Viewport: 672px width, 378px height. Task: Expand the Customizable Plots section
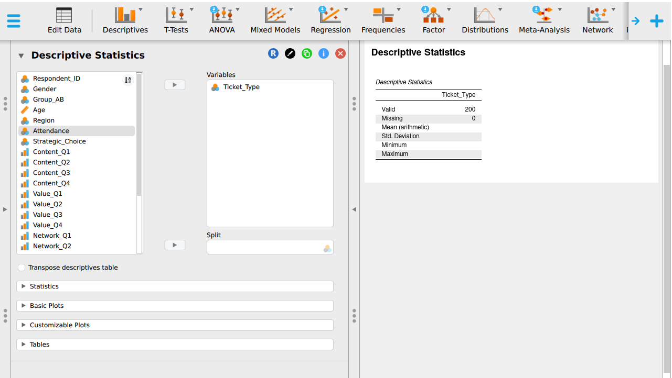point(175,325)
